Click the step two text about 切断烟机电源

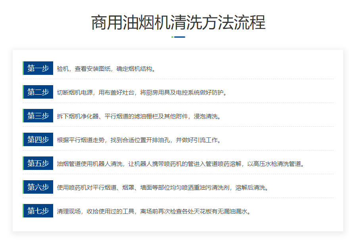coord(141,92)
